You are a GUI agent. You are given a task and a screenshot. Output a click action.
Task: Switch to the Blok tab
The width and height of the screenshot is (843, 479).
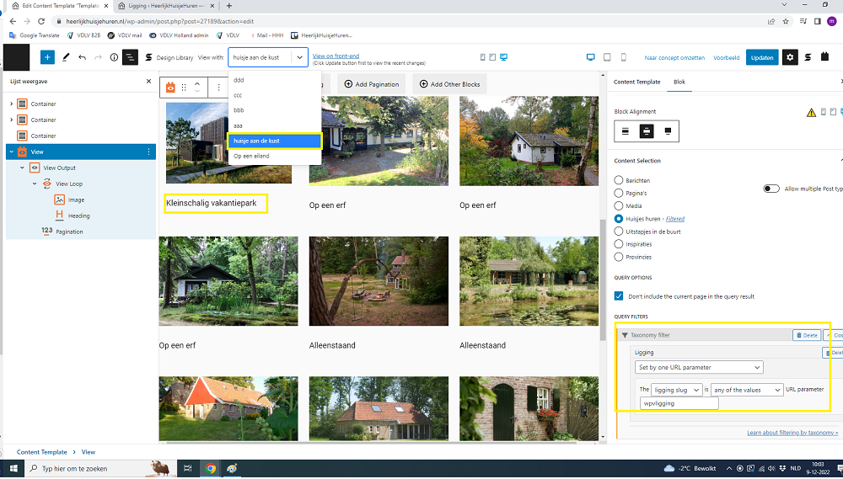tap(679, 82)
